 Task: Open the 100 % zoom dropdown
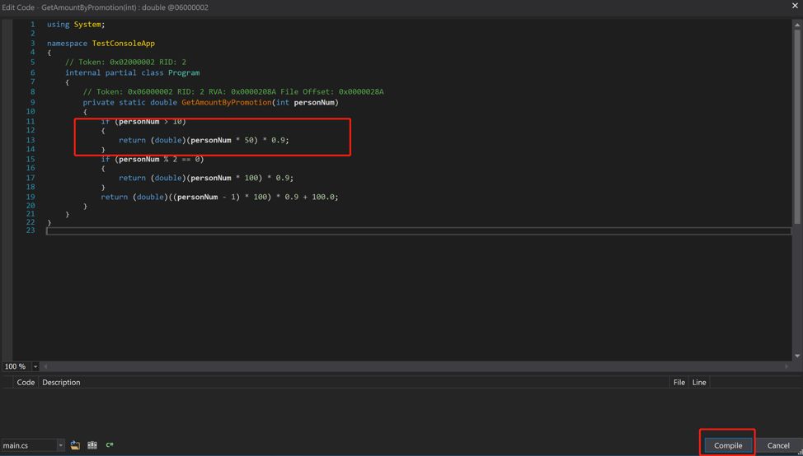tap(35, 366)
